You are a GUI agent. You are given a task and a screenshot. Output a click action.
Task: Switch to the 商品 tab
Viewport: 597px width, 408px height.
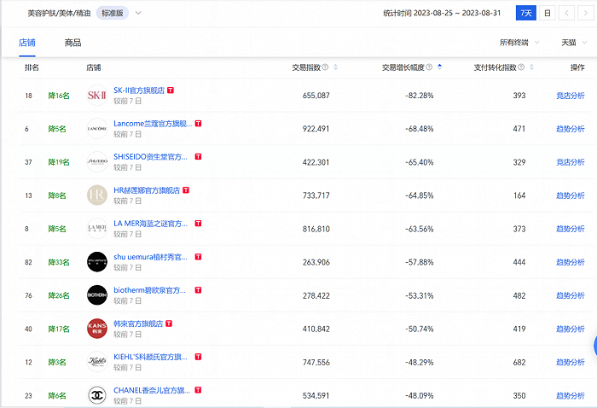(72, 43)
